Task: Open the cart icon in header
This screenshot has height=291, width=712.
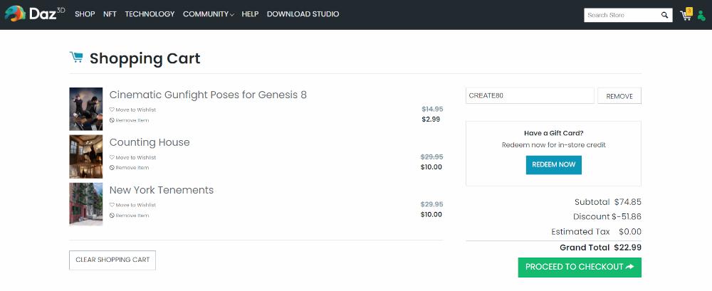Action: click(x=686, y=15)
